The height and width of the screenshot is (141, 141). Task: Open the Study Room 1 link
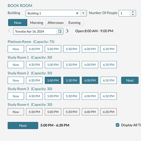[x=18, y=57]
